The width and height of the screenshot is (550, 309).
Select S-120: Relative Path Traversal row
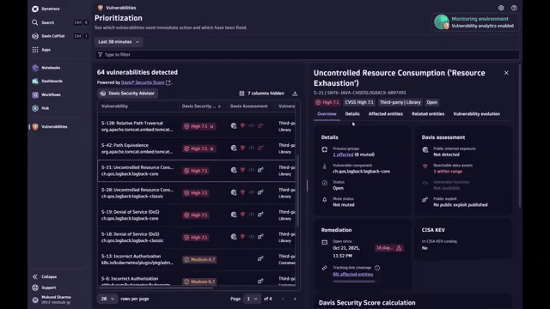pyautogui.click(x=197, y=126)
